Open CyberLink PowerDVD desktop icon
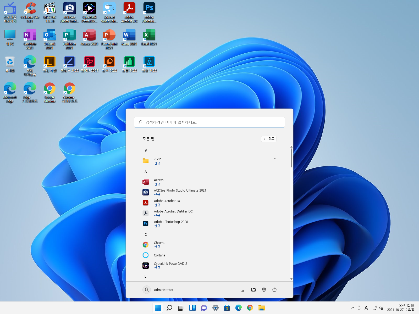The image size is (419, 314). coord(90,12)
